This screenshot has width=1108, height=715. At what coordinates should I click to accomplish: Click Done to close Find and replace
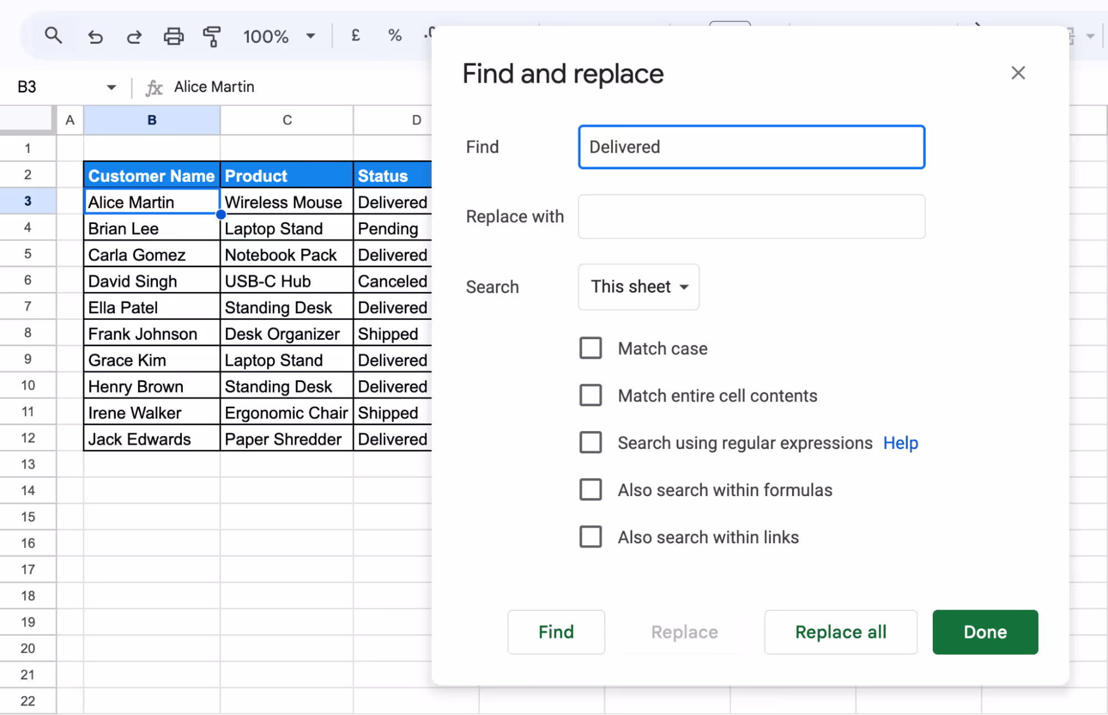point(984,632)
